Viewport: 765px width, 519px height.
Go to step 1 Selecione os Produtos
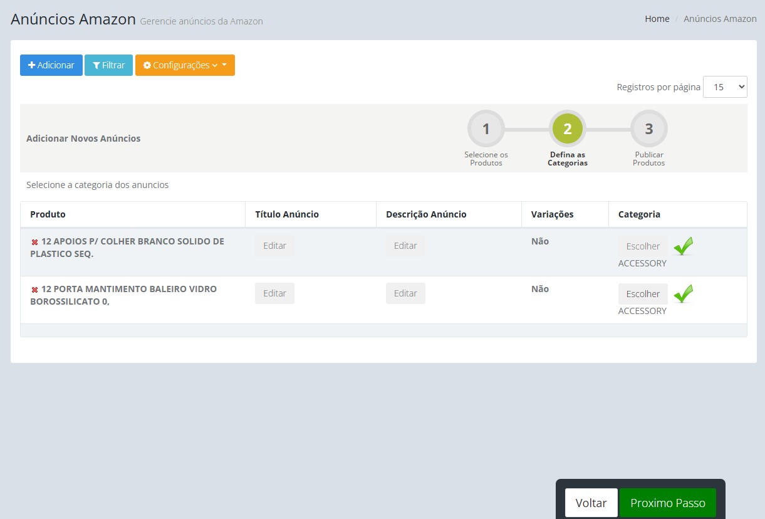click(486, 129)
